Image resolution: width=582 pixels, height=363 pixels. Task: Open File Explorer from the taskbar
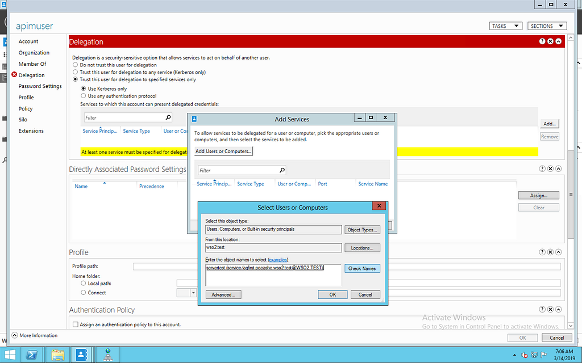[57, 355]
